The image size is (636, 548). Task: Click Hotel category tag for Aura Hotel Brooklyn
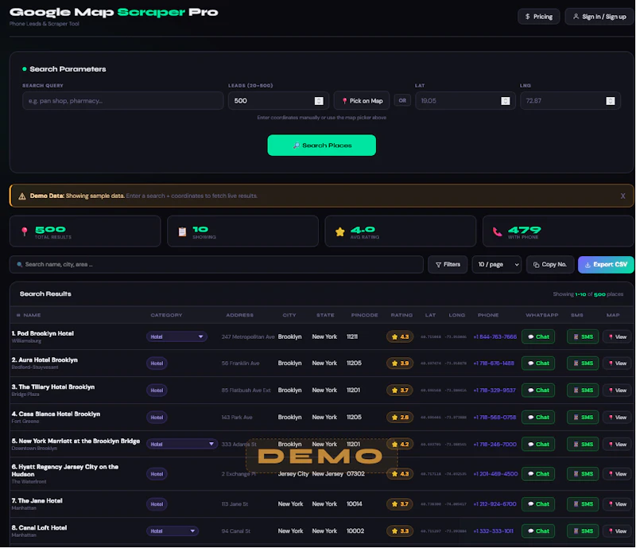157,363
